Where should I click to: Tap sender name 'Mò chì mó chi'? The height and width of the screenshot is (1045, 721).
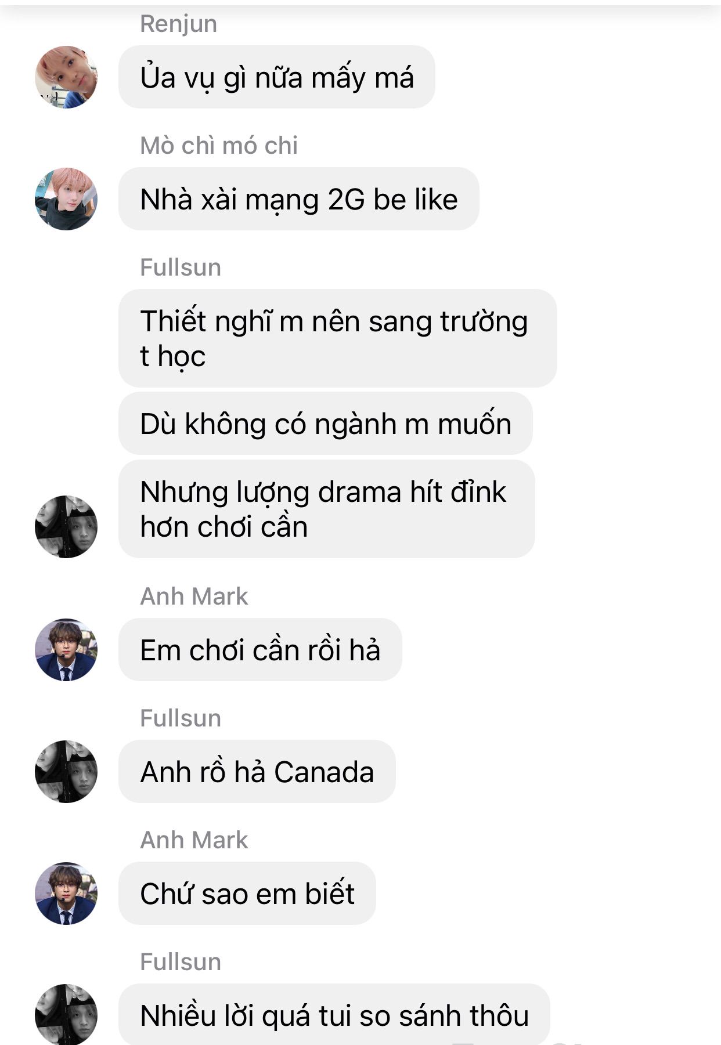[219, 146]
